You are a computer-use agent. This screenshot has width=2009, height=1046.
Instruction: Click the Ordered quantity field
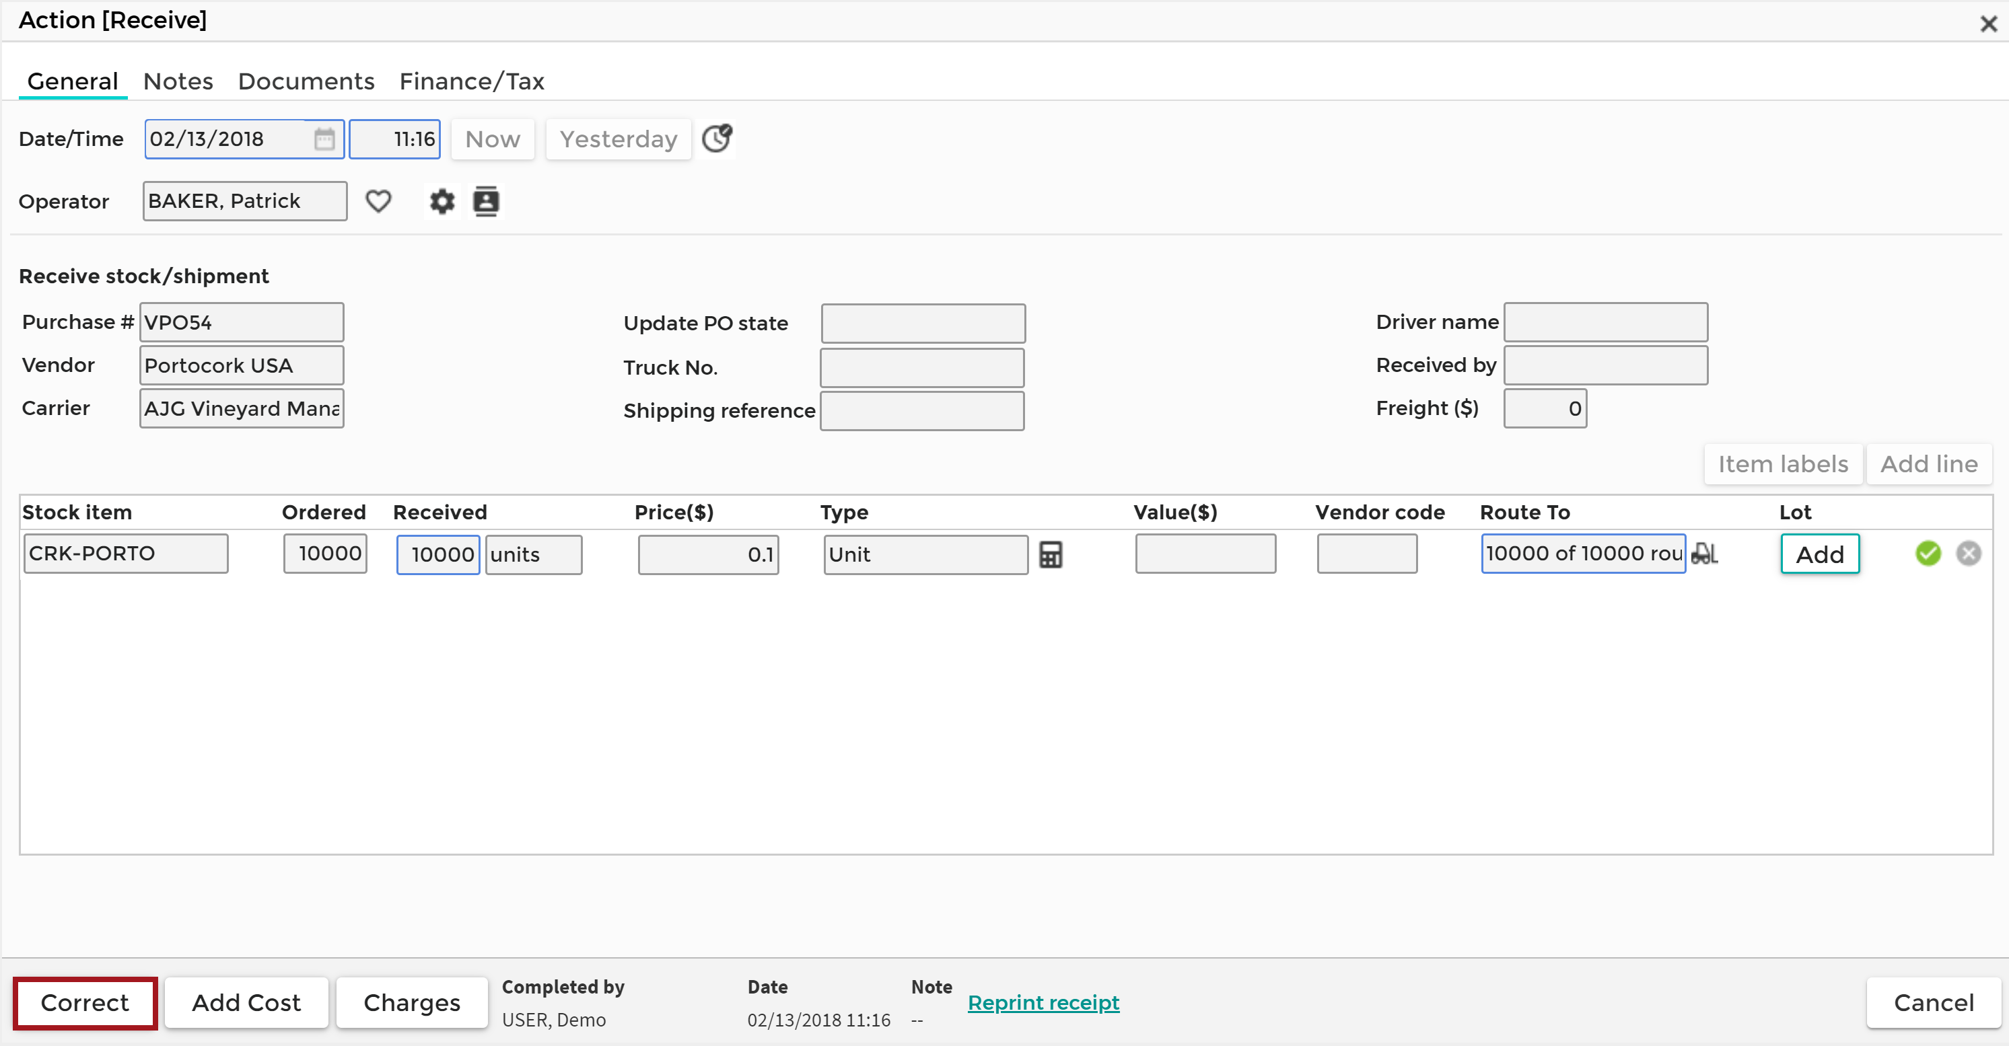(325, 554)
